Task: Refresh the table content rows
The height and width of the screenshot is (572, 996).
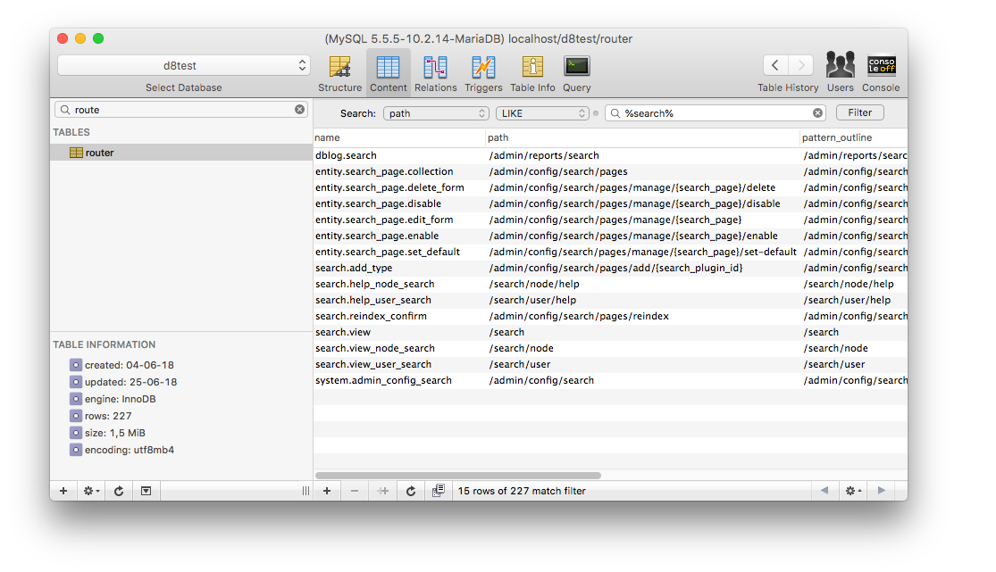Action: pos(410,490)
